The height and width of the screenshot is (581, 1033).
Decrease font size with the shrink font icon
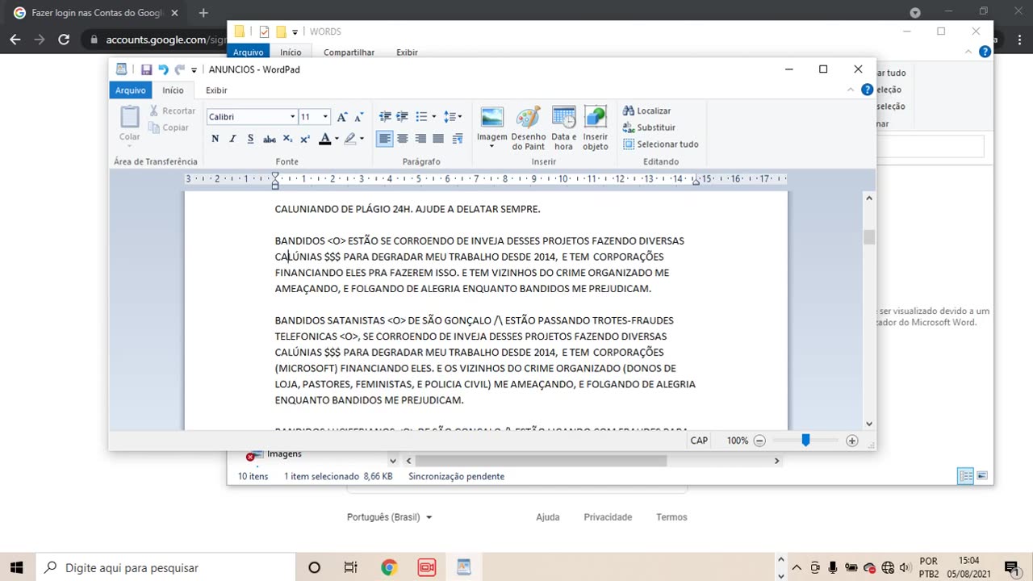point(359,117)
